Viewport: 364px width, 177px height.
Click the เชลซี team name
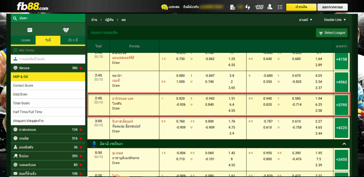[116, 81]
